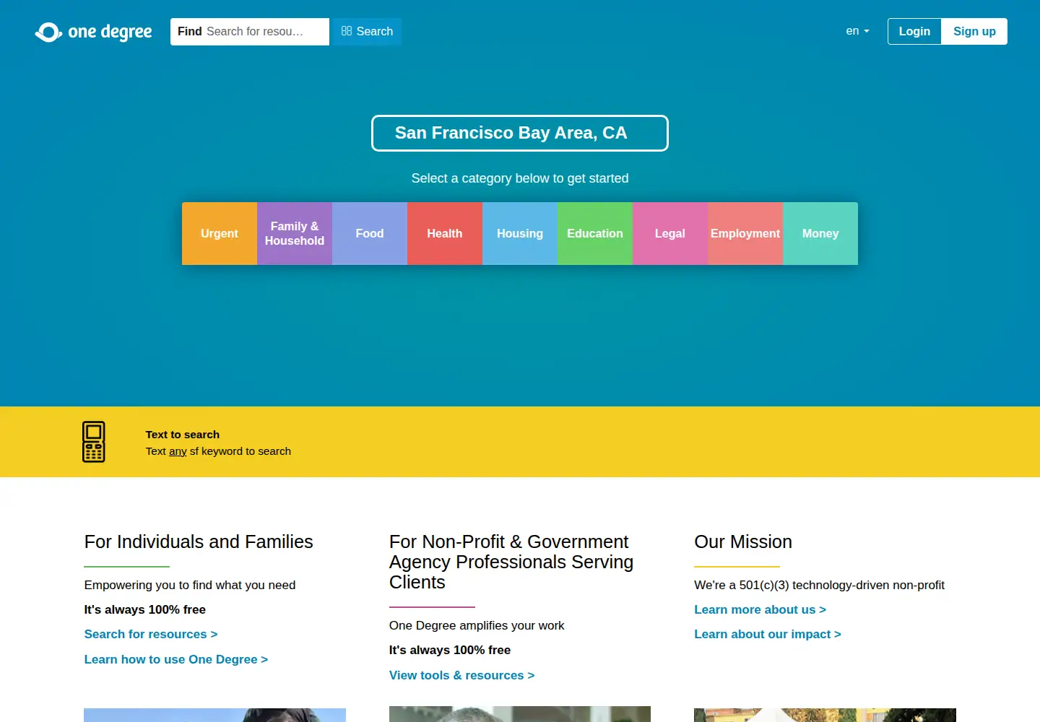Open the Legal category
This screenshot has height=722, width=1040.
point(670,233)
